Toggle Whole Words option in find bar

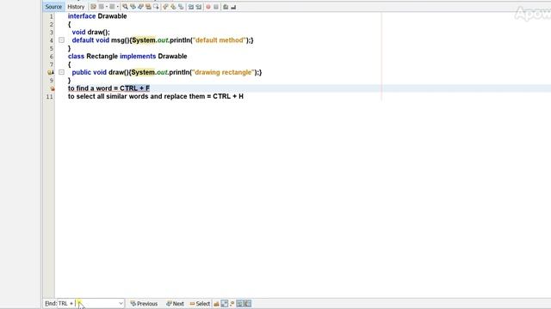point(224,303)
